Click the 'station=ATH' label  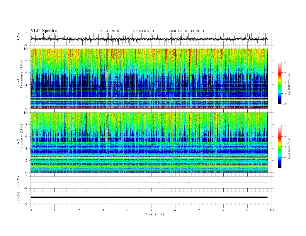click(x=143, y=31)
